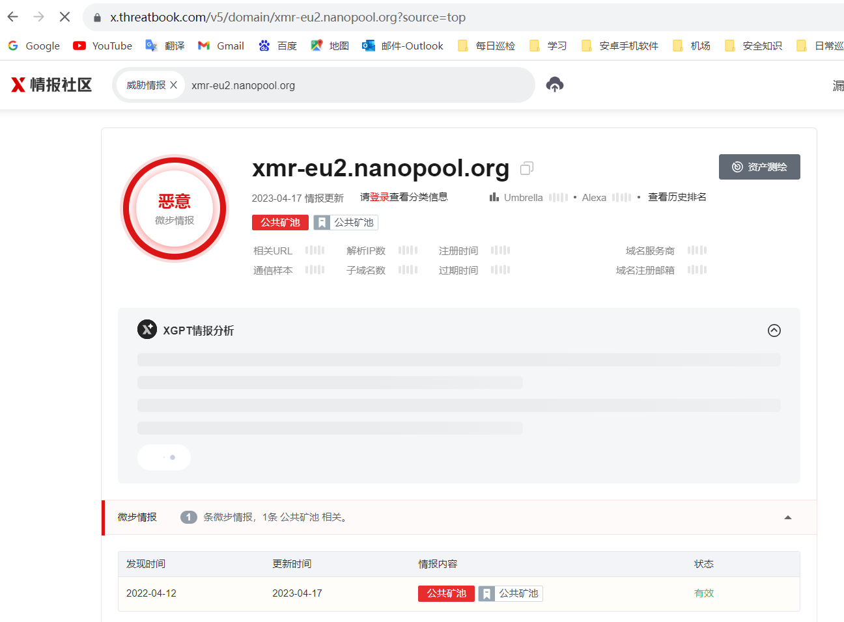Click the XGPT logo icon
Viewport: 844px width, 622px height.
tap(147, 329)
